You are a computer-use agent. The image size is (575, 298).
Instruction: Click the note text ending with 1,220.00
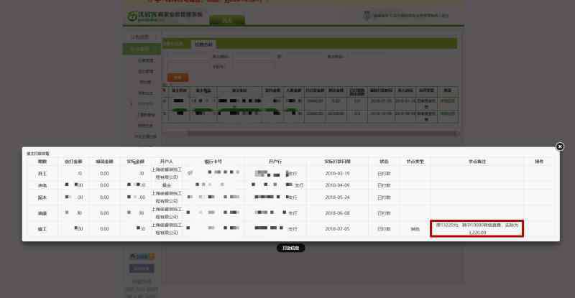[x=477, y=229]
